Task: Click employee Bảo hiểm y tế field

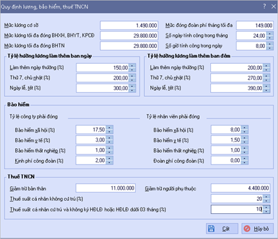Action: pos(226,140)
